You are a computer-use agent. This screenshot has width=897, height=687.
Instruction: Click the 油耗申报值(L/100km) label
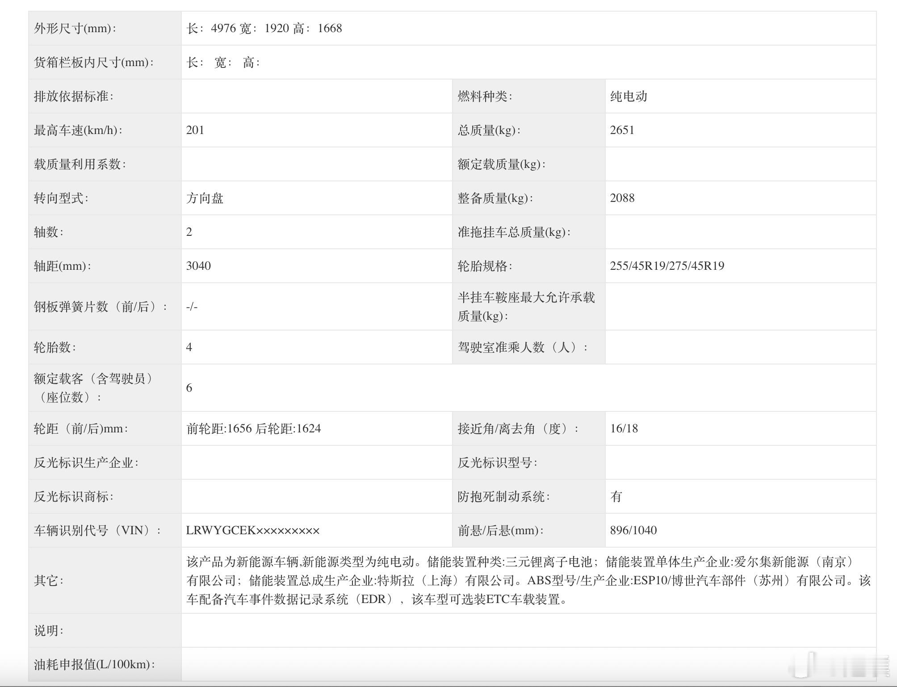point(95,665)
